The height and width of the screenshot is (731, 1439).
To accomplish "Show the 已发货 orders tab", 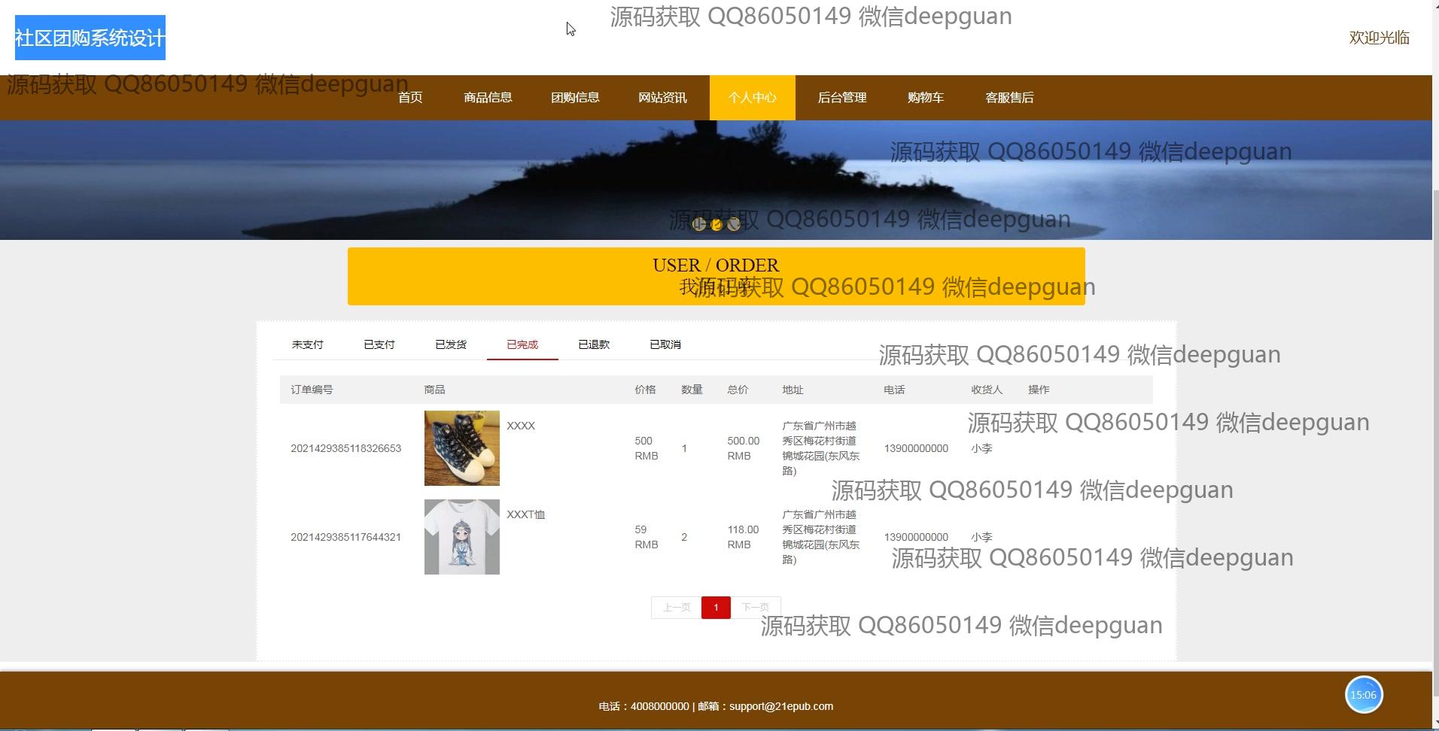I will coord(451,344).
